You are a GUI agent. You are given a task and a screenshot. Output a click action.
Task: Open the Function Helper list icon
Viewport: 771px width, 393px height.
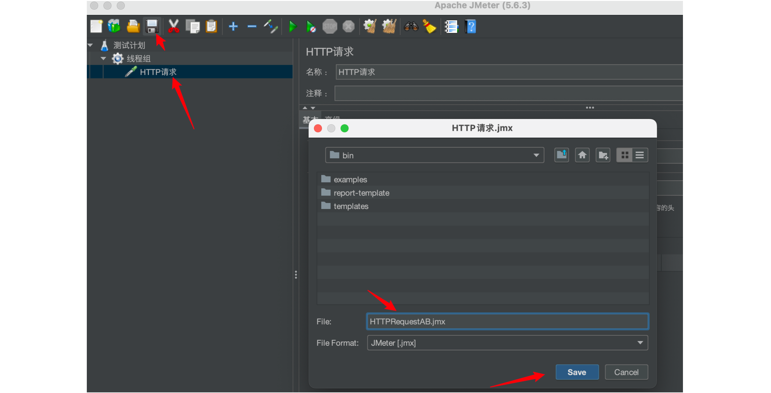tap(451, 26)
